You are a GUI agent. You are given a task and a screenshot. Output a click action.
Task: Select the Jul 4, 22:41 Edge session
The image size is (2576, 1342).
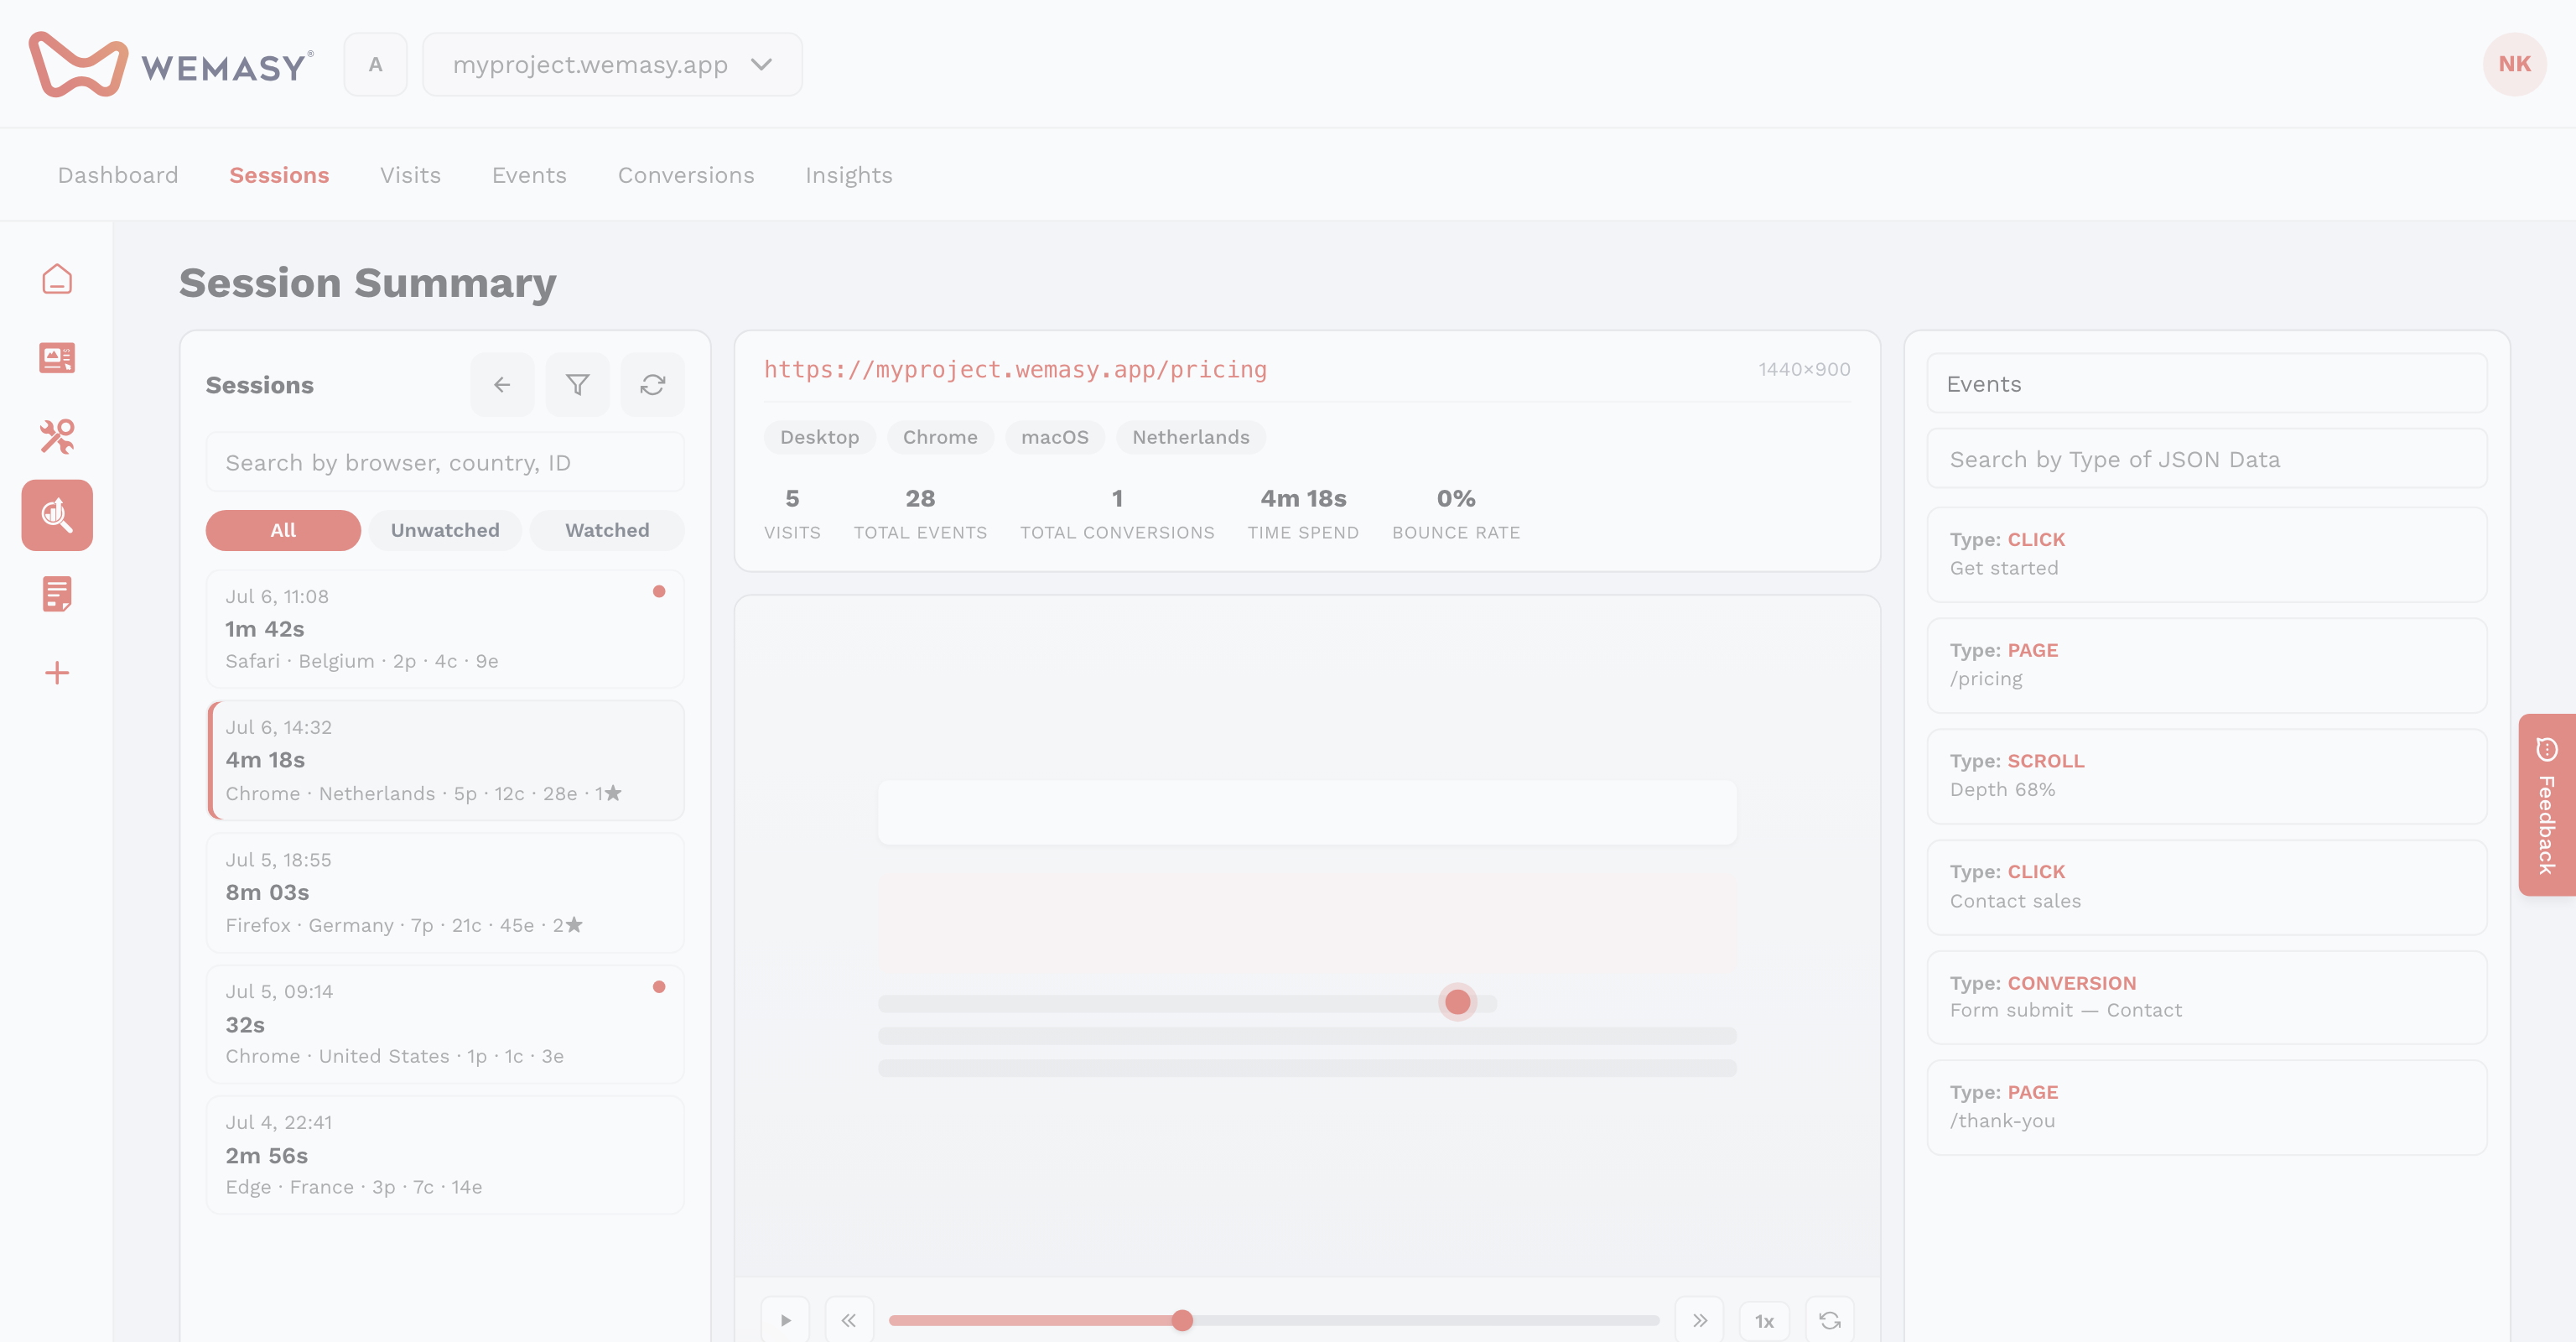[x=445, y=1155]
